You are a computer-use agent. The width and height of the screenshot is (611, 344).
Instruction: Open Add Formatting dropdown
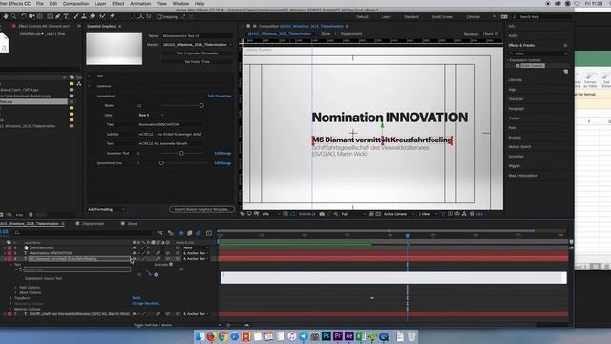pos(106,210)
